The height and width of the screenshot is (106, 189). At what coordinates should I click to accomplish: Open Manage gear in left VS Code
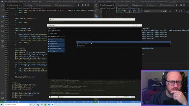click(x=3, y=98)
